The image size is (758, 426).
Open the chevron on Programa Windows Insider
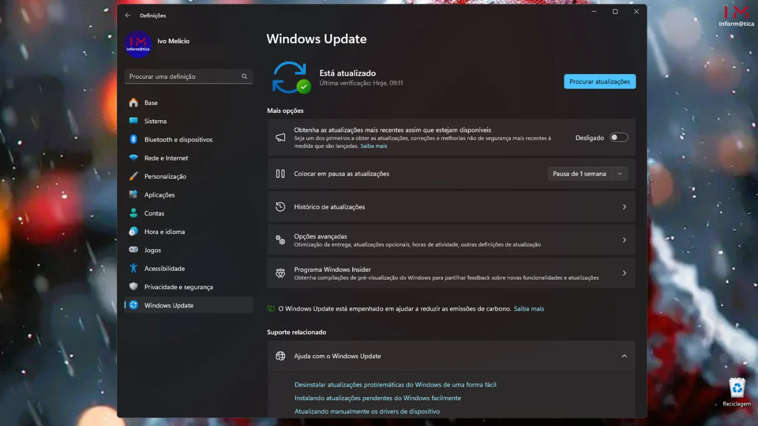coord(624,273)
